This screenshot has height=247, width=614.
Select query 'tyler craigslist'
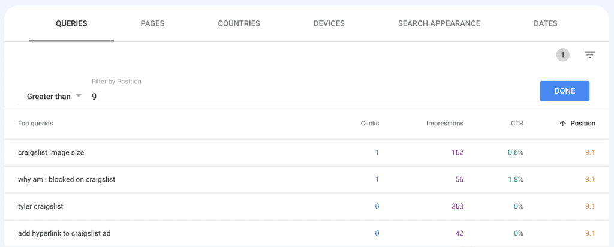click(x=41, y=206)
